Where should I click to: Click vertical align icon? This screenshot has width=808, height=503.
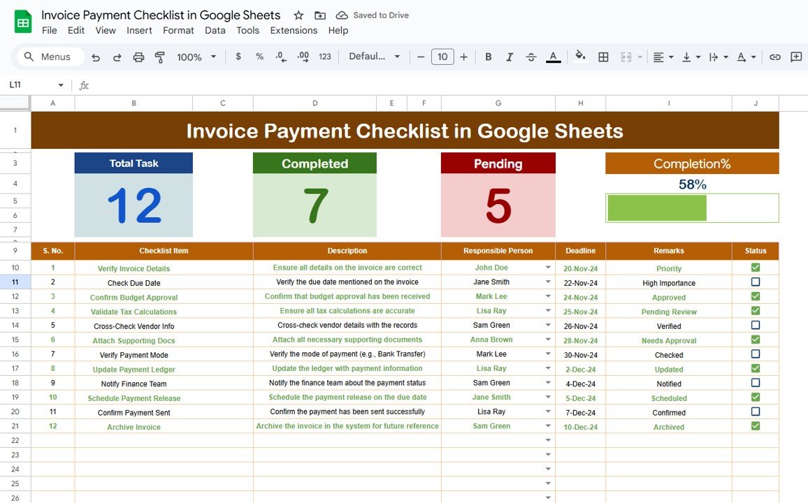pyautogui.click(x=686, y=57)
